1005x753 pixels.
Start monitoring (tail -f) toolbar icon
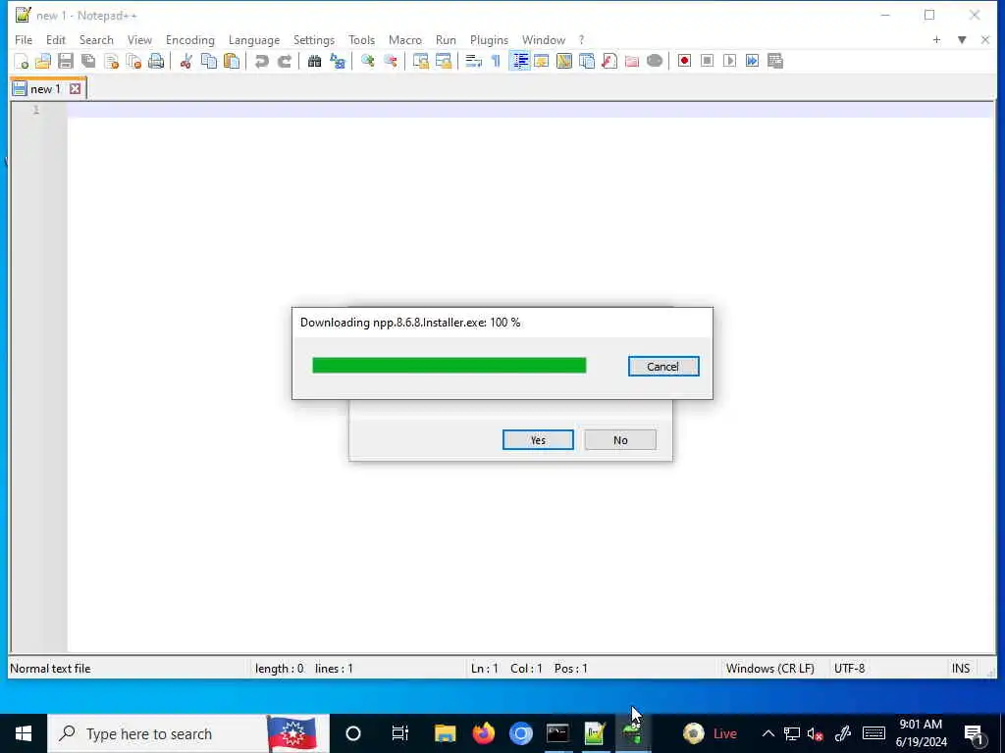(x=655, y=61)
